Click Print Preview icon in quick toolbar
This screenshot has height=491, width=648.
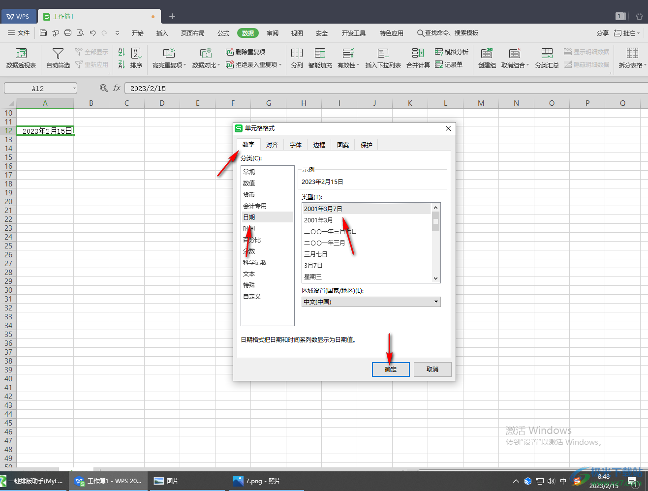(80, 33)
